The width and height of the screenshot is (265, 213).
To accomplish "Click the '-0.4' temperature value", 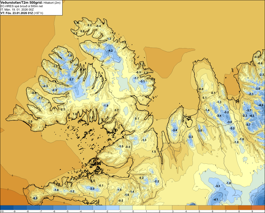I will coord(98,26).
